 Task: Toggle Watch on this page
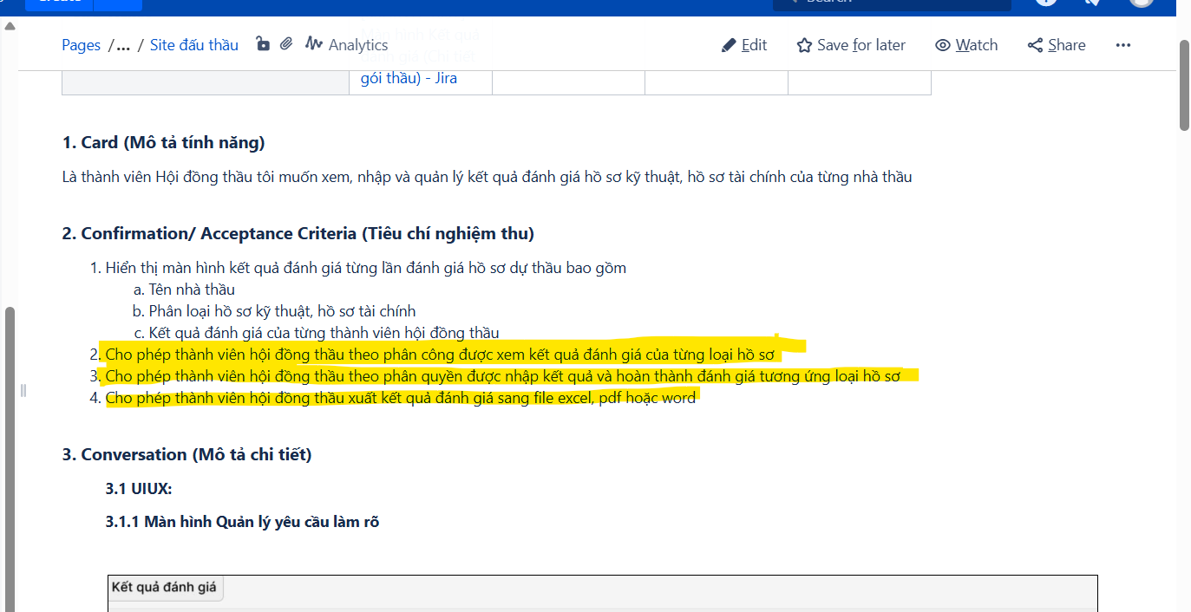[x=966, y=45]
